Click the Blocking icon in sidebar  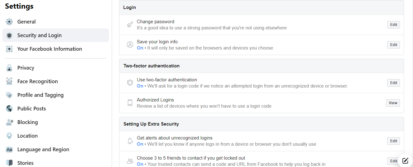pos(9,122)
